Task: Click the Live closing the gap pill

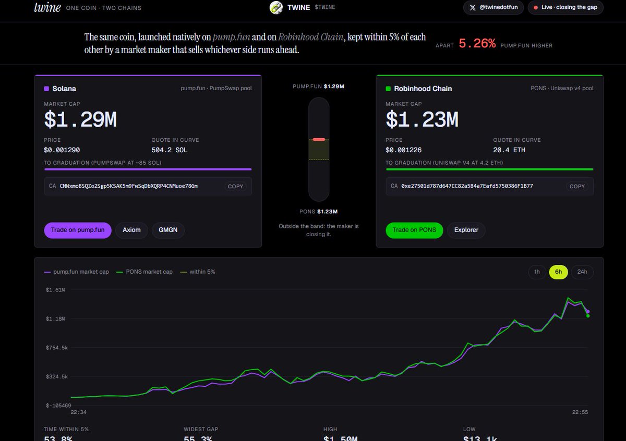Action: [x=565, y=7]
